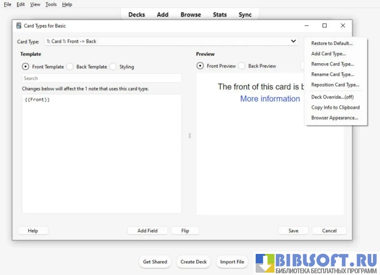Click the Anki icon in dialog title bar
This screenshot has height=275, width=380.
(x=19, y=26)
